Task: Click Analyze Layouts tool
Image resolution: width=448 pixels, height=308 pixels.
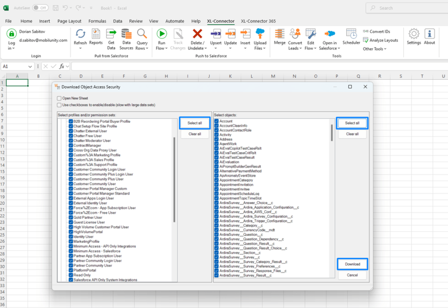Action: 380,40
